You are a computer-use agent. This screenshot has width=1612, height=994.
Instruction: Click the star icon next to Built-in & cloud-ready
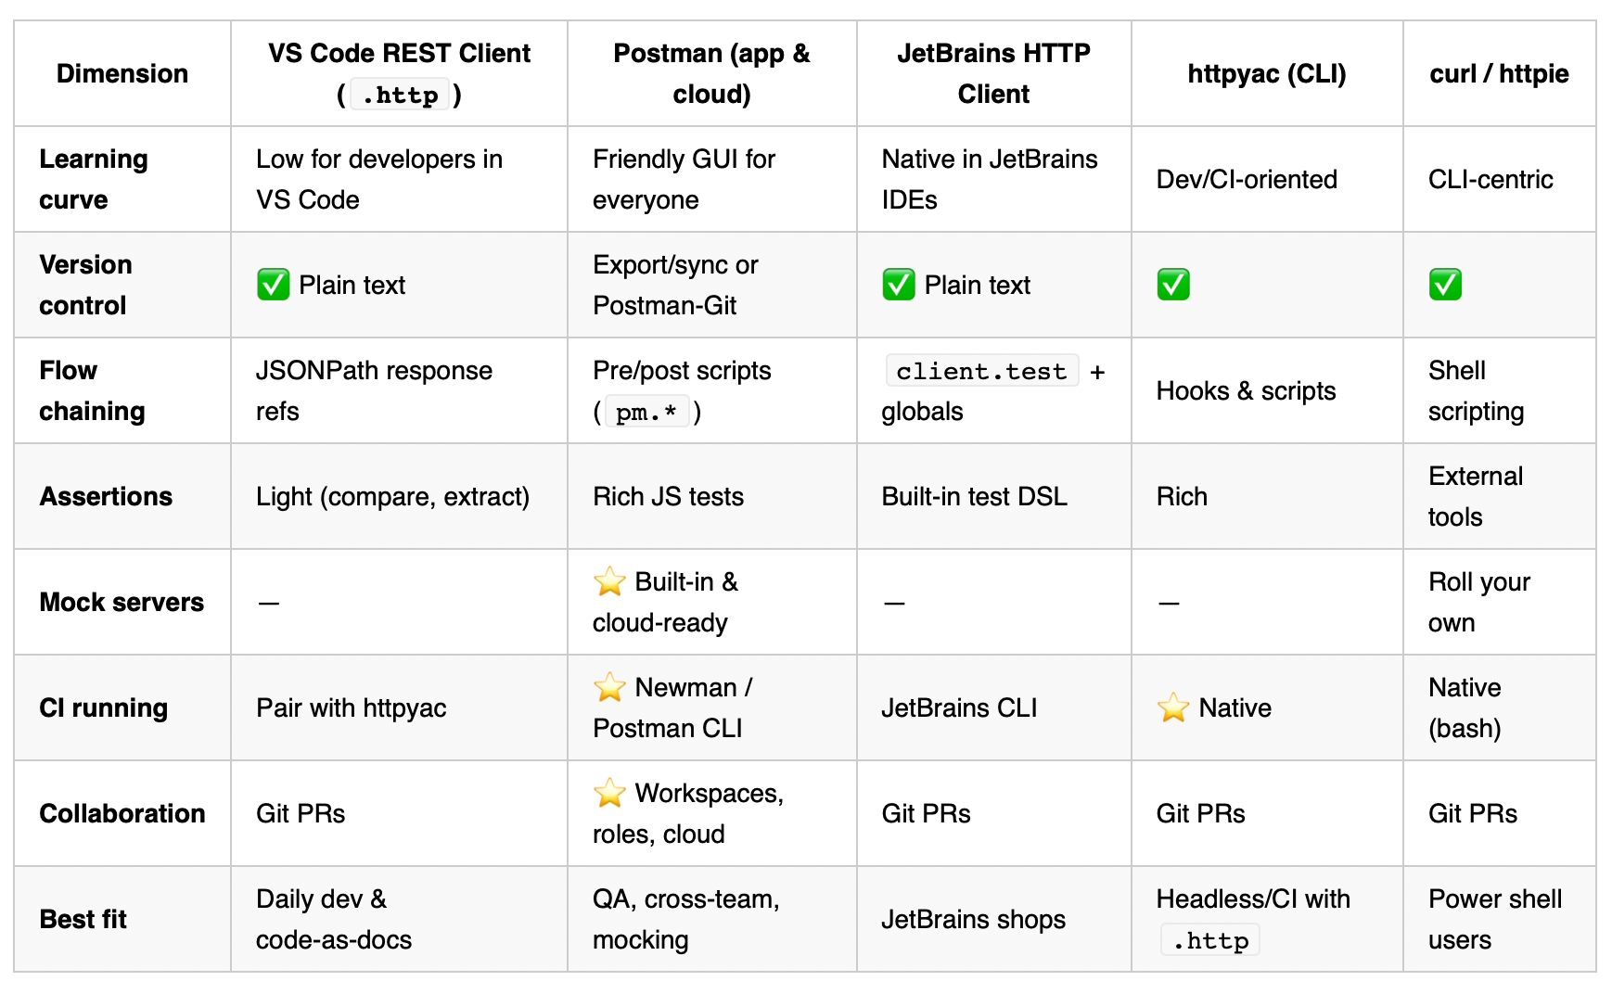609,581
